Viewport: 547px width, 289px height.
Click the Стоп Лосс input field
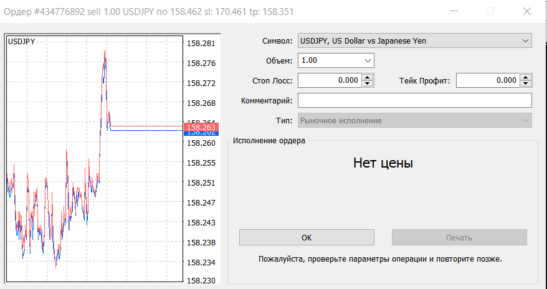330,80
